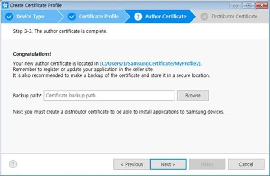This screenshot has height=176, width=270.
Task: Focus the Certificate backup path field
Action: tap(109, 95)
